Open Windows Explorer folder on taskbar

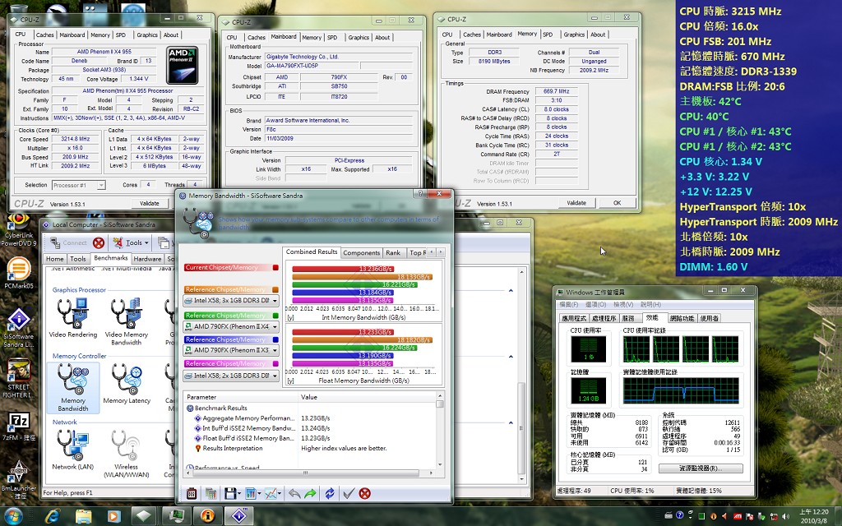(x=83, y=516)
